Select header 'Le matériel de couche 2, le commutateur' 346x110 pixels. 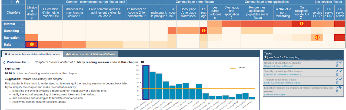[x=136, y=12]
